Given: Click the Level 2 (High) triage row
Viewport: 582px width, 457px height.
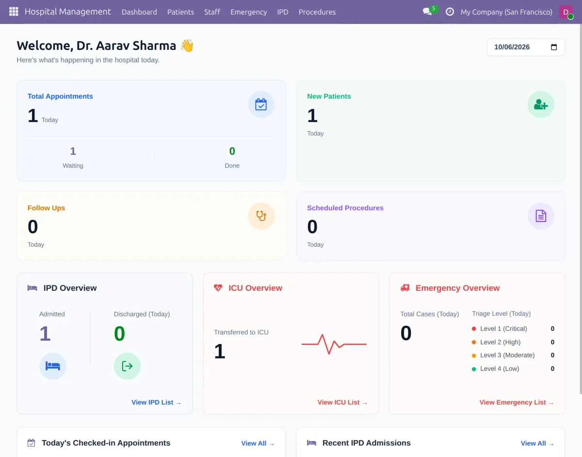Looking at the screenshot, I should tap(513, 342).
